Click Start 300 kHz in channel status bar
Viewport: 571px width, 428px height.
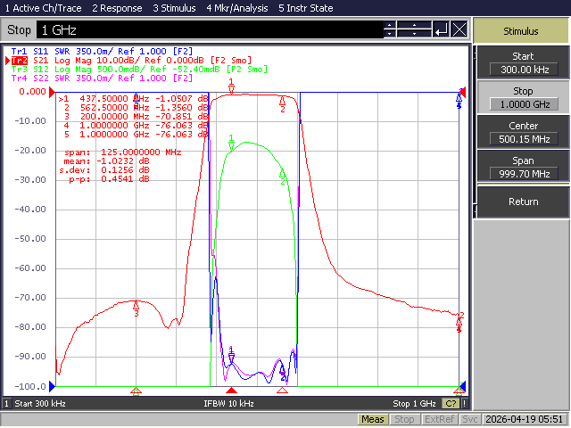40,404
